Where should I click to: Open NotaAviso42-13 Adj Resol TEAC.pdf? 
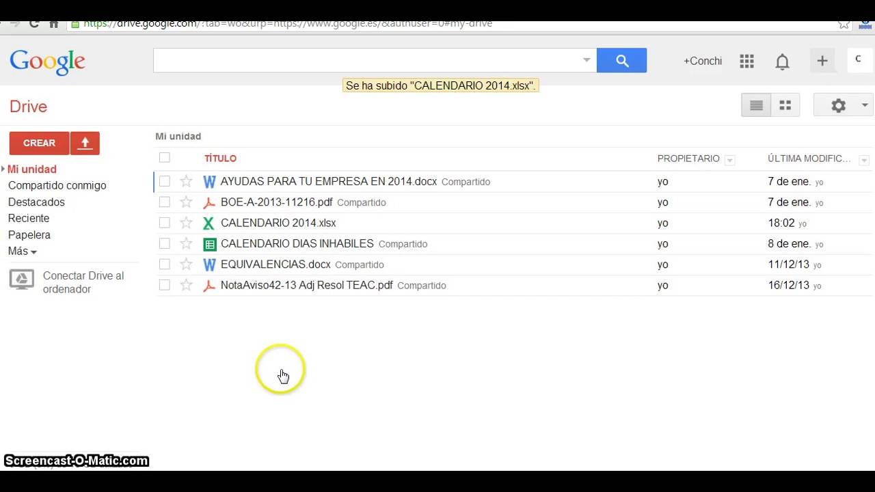click(307, 285)
